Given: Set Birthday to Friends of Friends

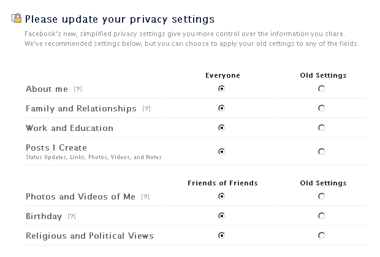Looking at the screenshot, I should (x=221, y=216).
